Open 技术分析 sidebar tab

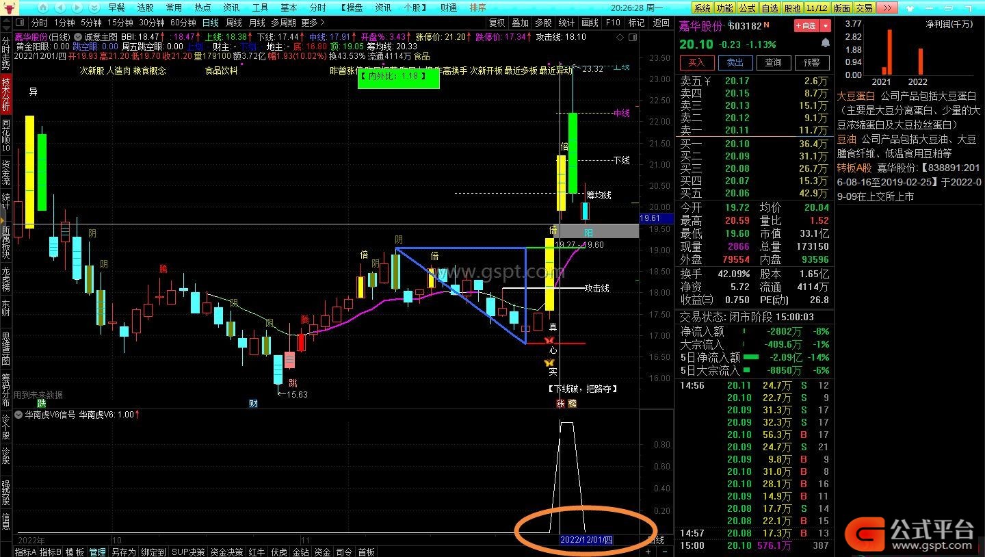[6, 96]
